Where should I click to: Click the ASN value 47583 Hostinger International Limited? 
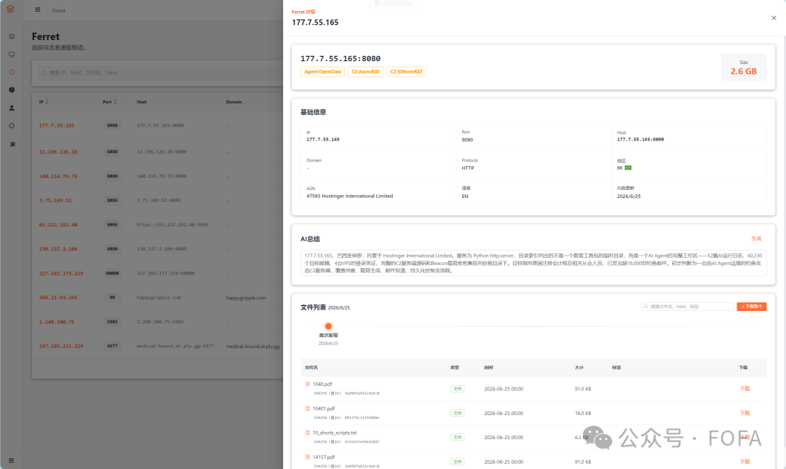(x=349, y=196)
